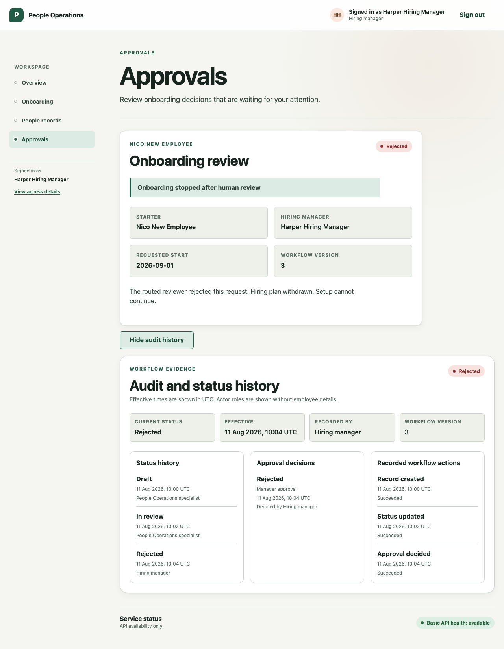Click the HH user avatar
The image size is (504, 649).
337,15
